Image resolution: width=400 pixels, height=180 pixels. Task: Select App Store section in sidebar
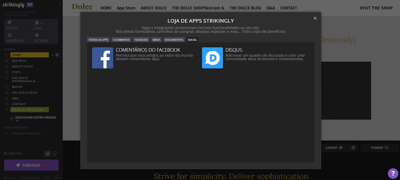click(x=19, y=61)
